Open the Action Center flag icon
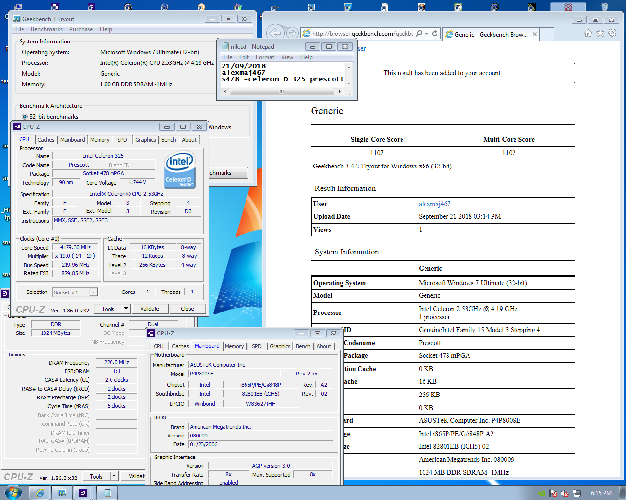Viewport: 626px width, 500px height. pyautogui.click(x=553, y=493)
